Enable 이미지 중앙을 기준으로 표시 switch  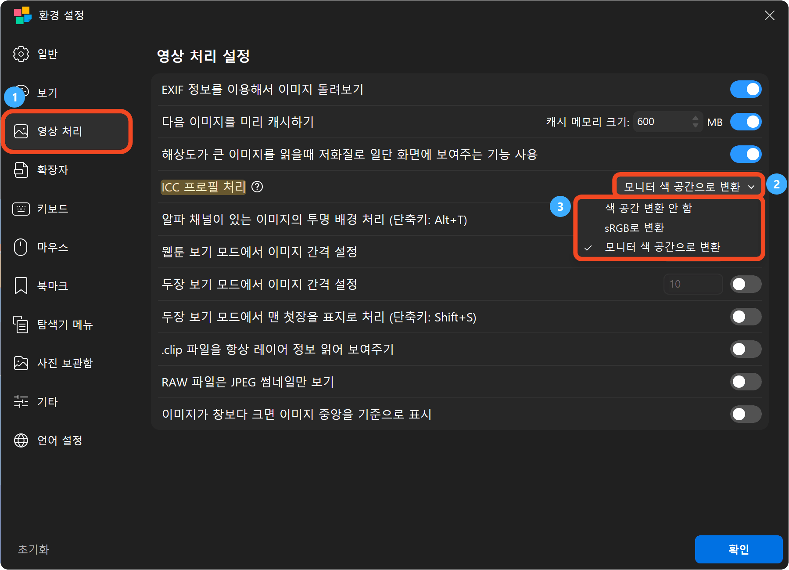point(746,415)
